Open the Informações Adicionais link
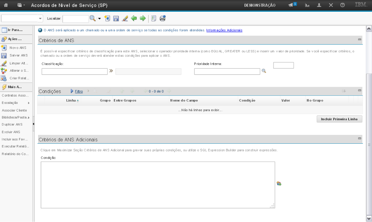 tap(224, 30)
